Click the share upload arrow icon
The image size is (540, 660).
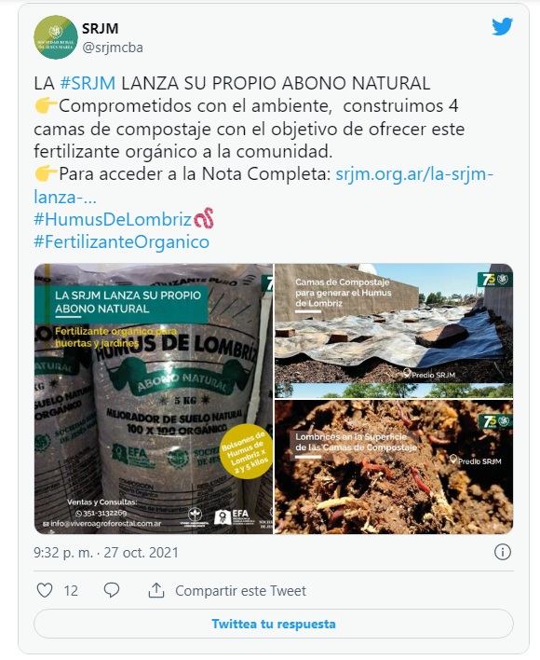point(156,590)
